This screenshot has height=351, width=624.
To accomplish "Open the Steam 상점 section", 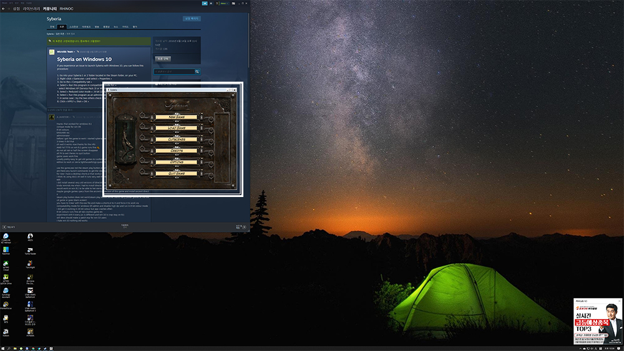I will point(16,8).
